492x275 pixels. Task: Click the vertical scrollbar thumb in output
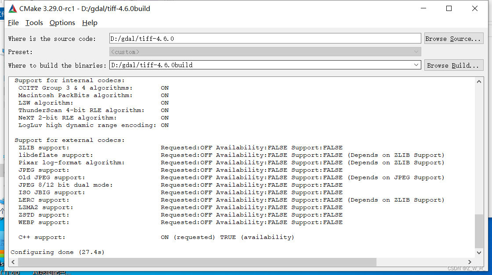tap(479, 231)
